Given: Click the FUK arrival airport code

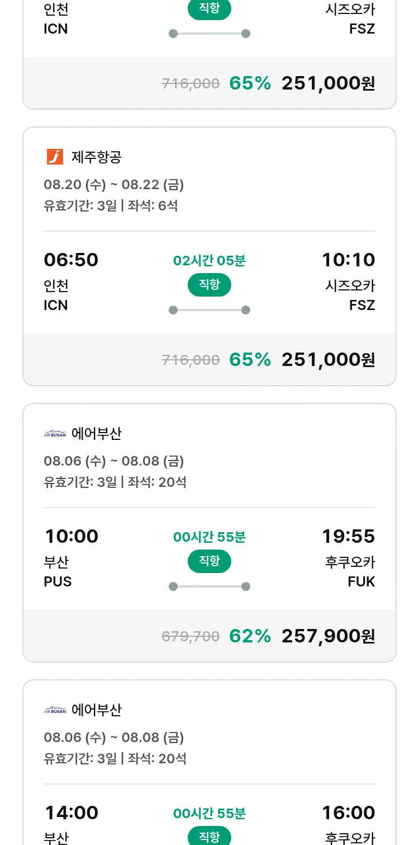Looking at the screenshot, I should click(x=361, y=581).
